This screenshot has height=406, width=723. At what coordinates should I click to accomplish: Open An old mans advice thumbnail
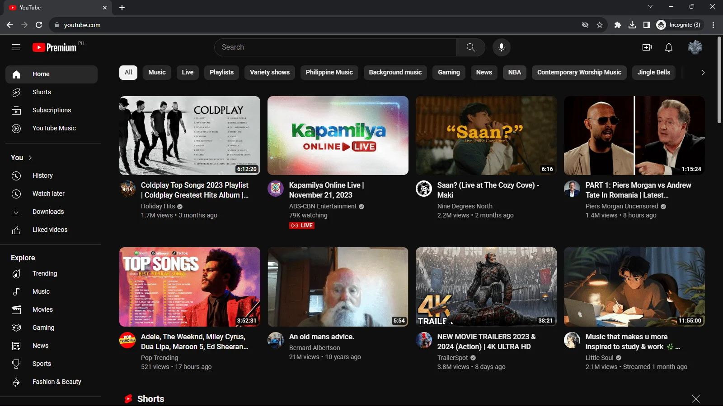338,287
